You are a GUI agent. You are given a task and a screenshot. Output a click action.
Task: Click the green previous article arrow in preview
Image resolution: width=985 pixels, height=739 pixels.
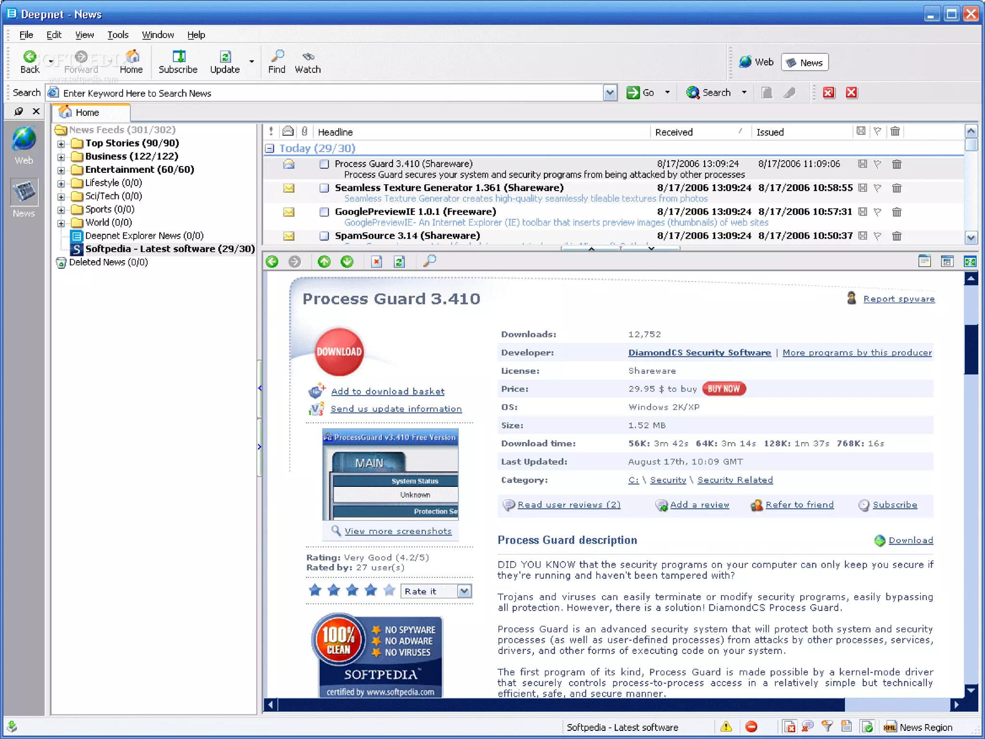pyautogui.click(x=272, y=261)
